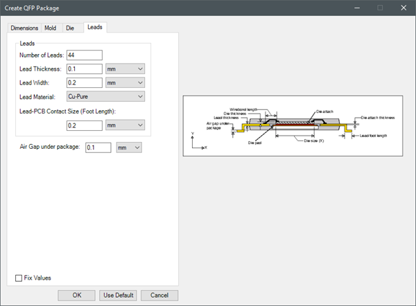Open the Lead Material Cu-Pure dropdown

point(105,97)
